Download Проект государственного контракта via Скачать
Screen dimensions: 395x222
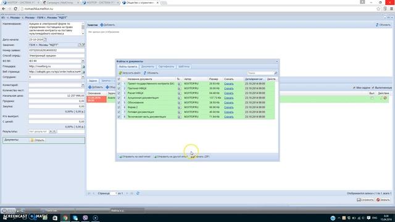[229, 84]
